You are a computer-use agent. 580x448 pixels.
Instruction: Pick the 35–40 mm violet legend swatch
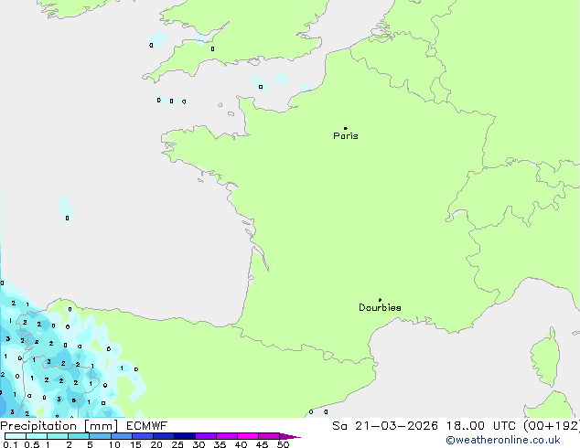tap(226, 436)
